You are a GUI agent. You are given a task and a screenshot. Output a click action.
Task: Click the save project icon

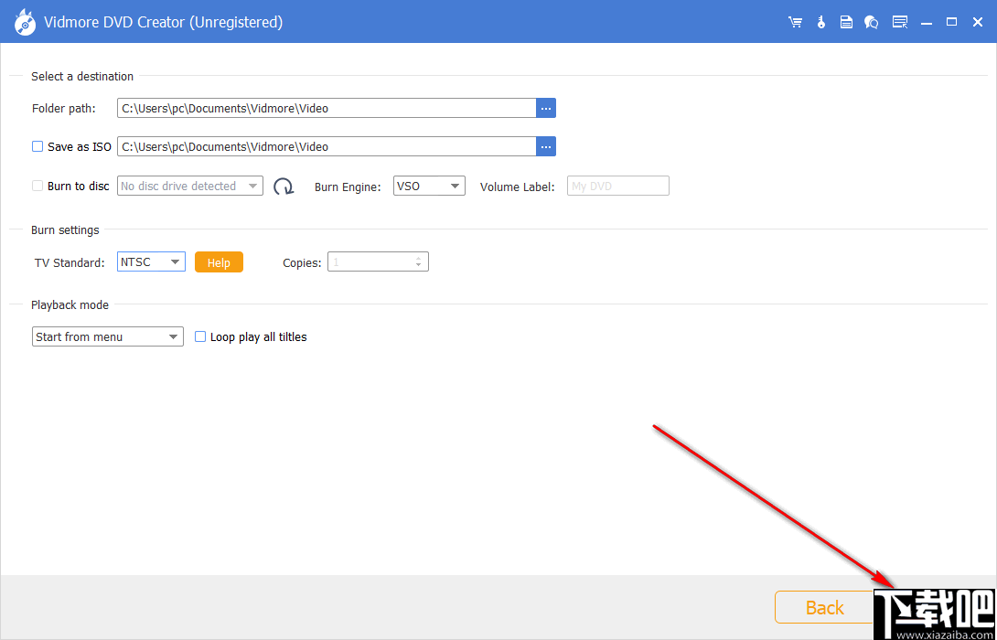click(846, 22)
